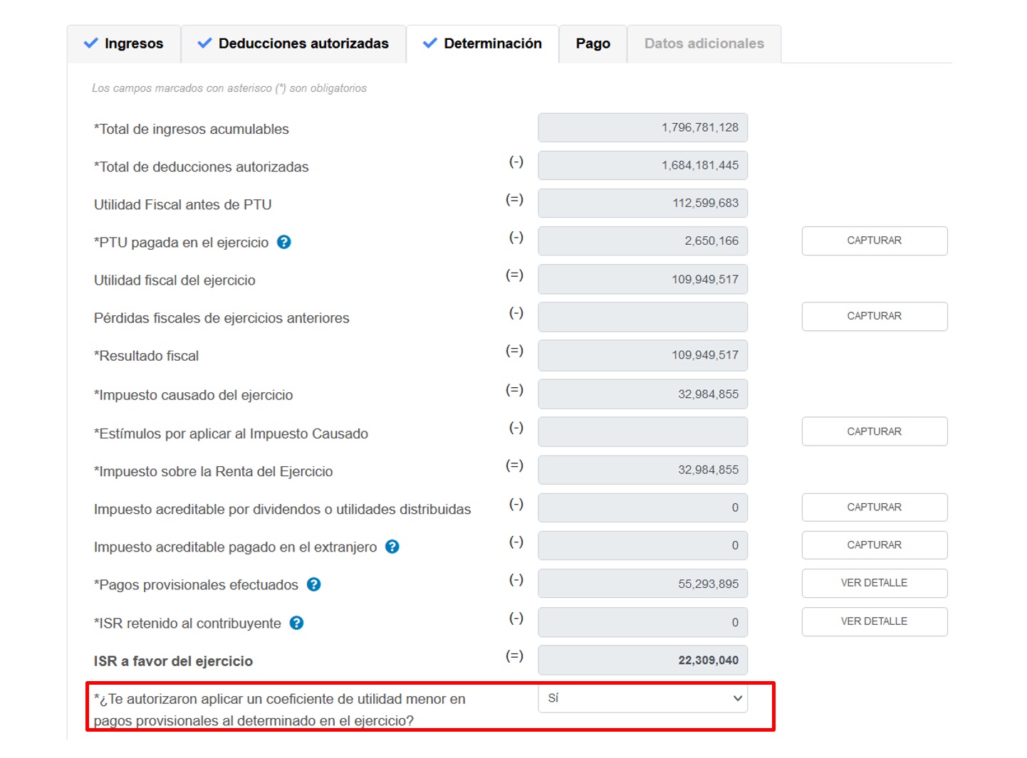
Task: Open the coeficiente de utilidad dropdown
Action: point(642,698)
